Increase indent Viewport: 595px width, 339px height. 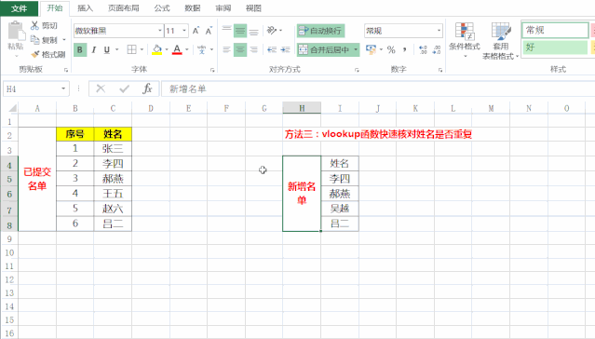point(285,49)
